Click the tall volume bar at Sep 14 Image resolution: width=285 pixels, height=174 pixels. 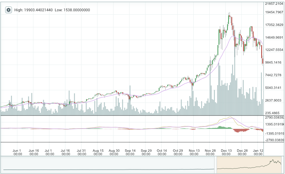[130, 101]
